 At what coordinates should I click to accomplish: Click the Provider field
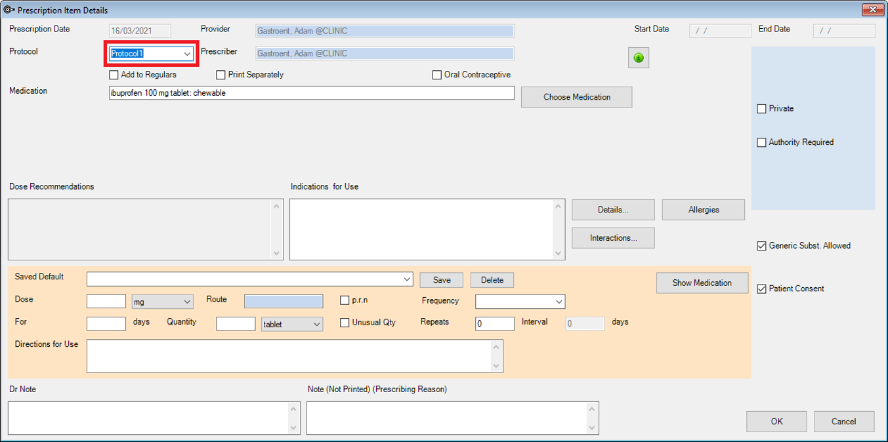coord(385,31)
